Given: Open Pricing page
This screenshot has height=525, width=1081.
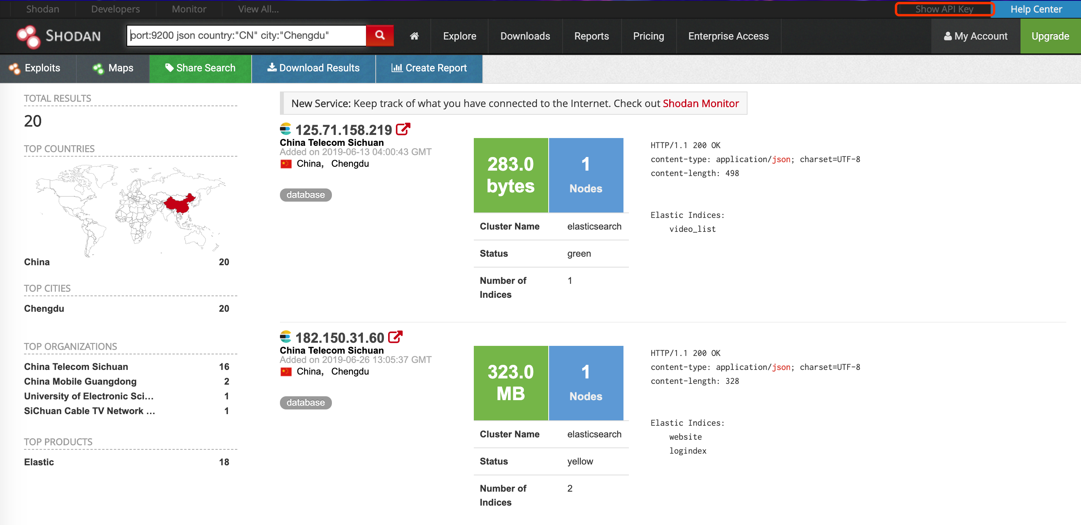Looking at the screenshot, I should coord(648,36).
